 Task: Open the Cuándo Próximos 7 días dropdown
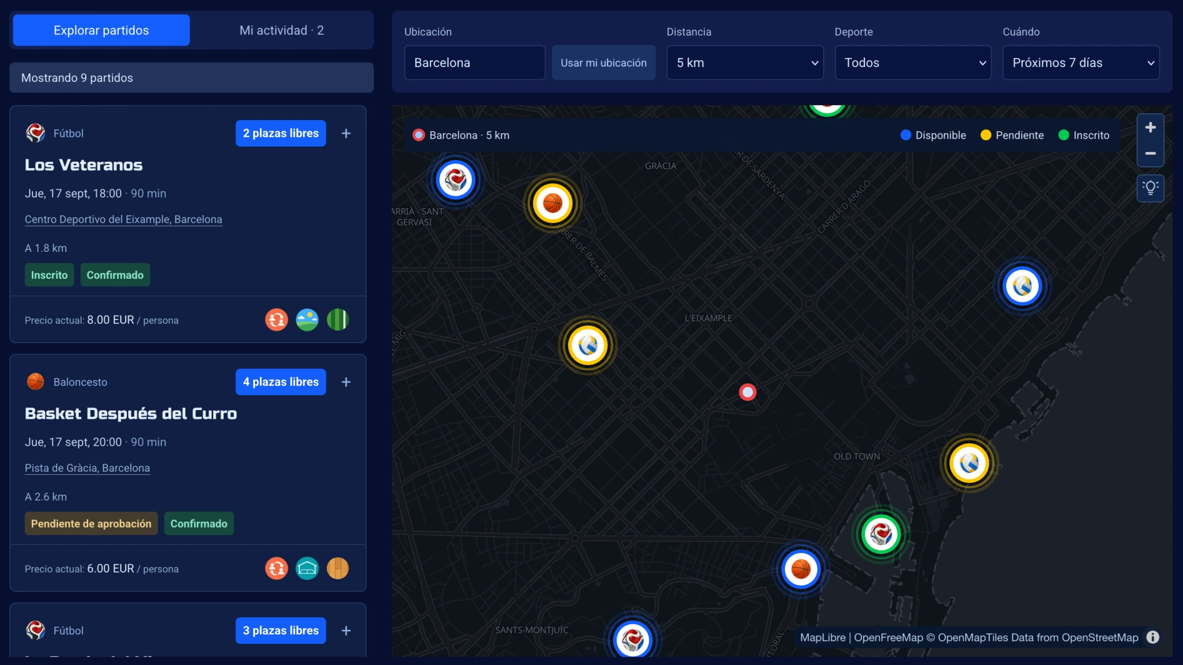pyautogui.click(x=1081, y=63)
